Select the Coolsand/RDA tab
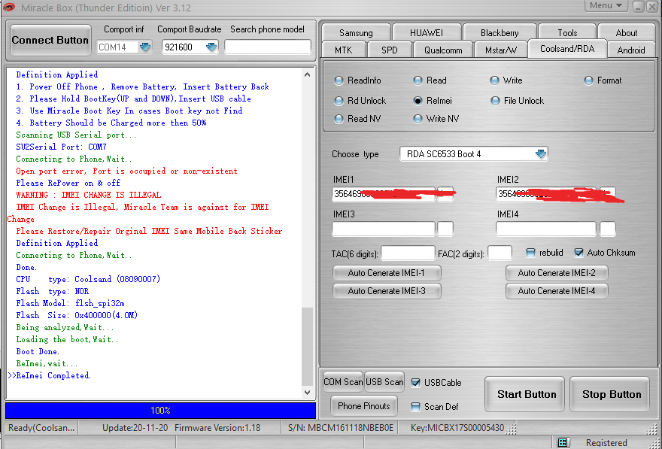Screen dimensions: 662x449 pos(567,49)
